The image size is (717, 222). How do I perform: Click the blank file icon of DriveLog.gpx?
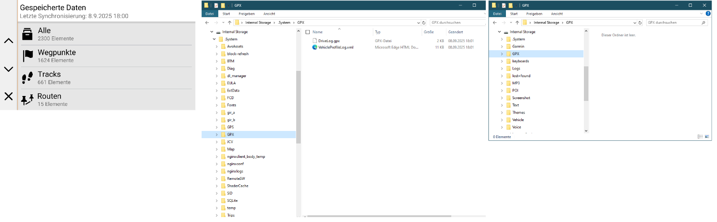[315, 41]
